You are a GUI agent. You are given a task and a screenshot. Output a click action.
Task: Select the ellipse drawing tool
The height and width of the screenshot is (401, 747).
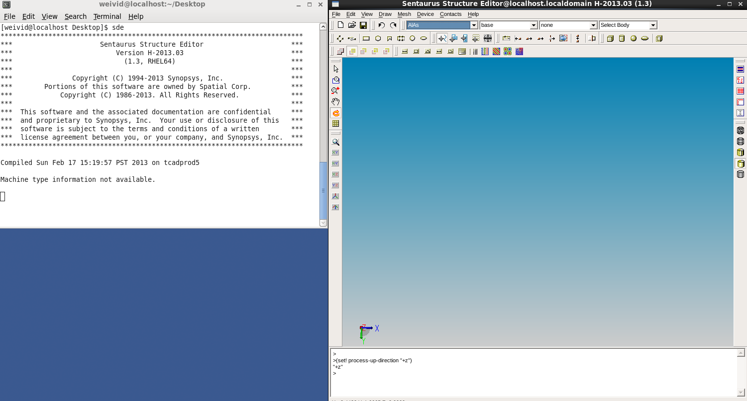click(x=424, y=38)
